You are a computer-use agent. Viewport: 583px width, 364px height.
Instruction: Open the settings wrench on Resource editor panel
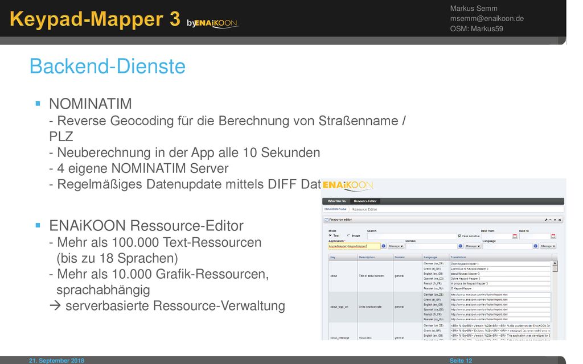point(546,220)
